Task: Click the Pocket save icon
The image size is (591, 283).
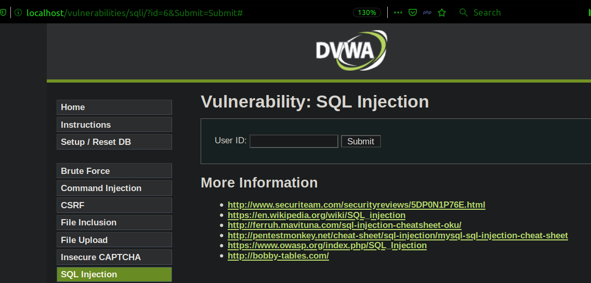Action: point(412,13)
